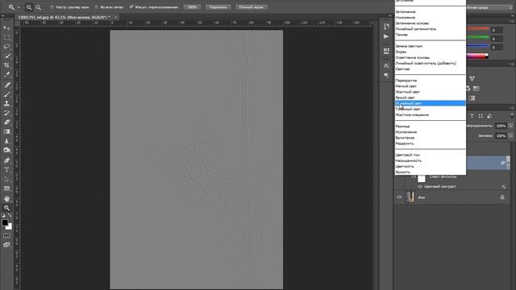The height and width of the screenshot is (290, 516).
Task: Enable 'Настр. размер окон' checkbox
Action: point(52,7)
